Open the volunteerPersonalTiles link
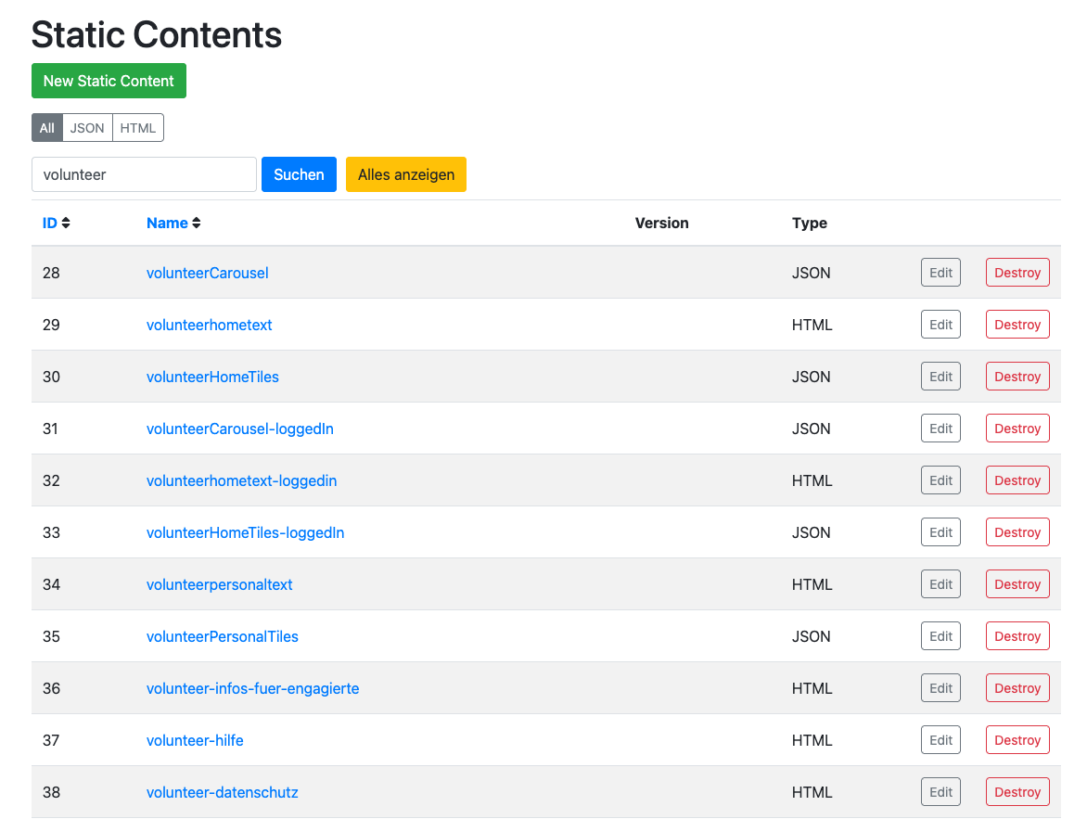Screen dimensions: 1087x819 point(222,636)
